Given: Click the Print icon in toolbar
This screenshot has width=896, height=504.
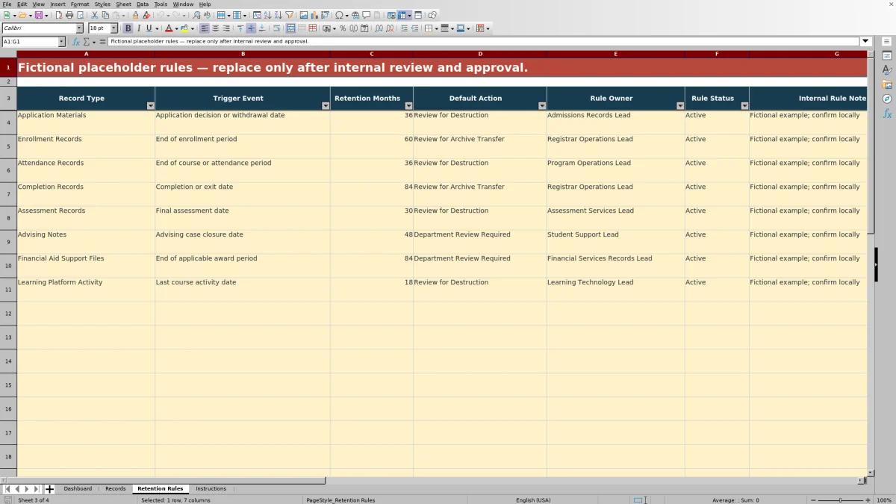Looking at the screenshot, I should pos(69,15).
